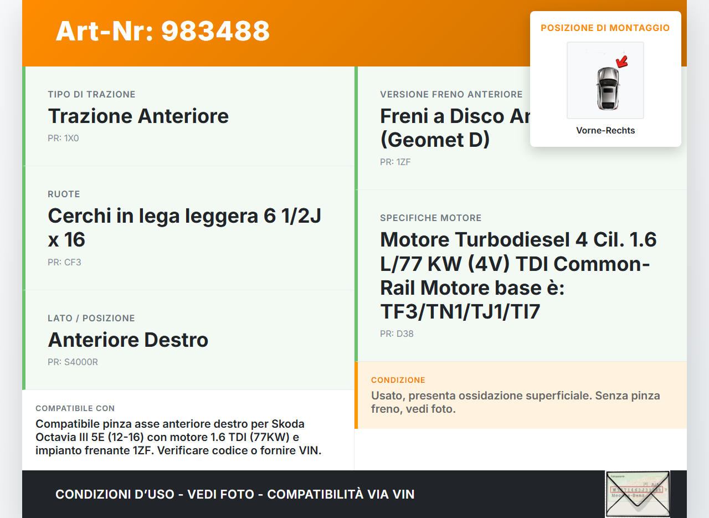Image resolution: width=709 pixels, height=518 pixels.
Task: Select the Motore Turbodiesel specification text
Action: point(518,276)
